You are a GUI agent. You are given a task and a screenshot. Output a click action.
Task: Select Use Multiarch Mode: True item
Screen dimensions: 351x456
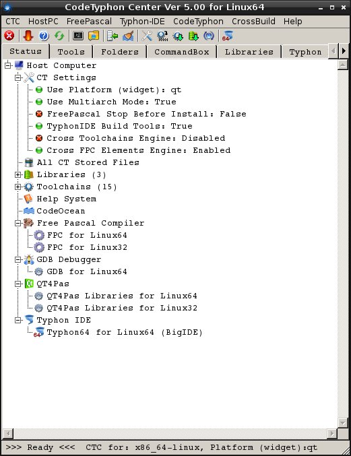point(112,102)
